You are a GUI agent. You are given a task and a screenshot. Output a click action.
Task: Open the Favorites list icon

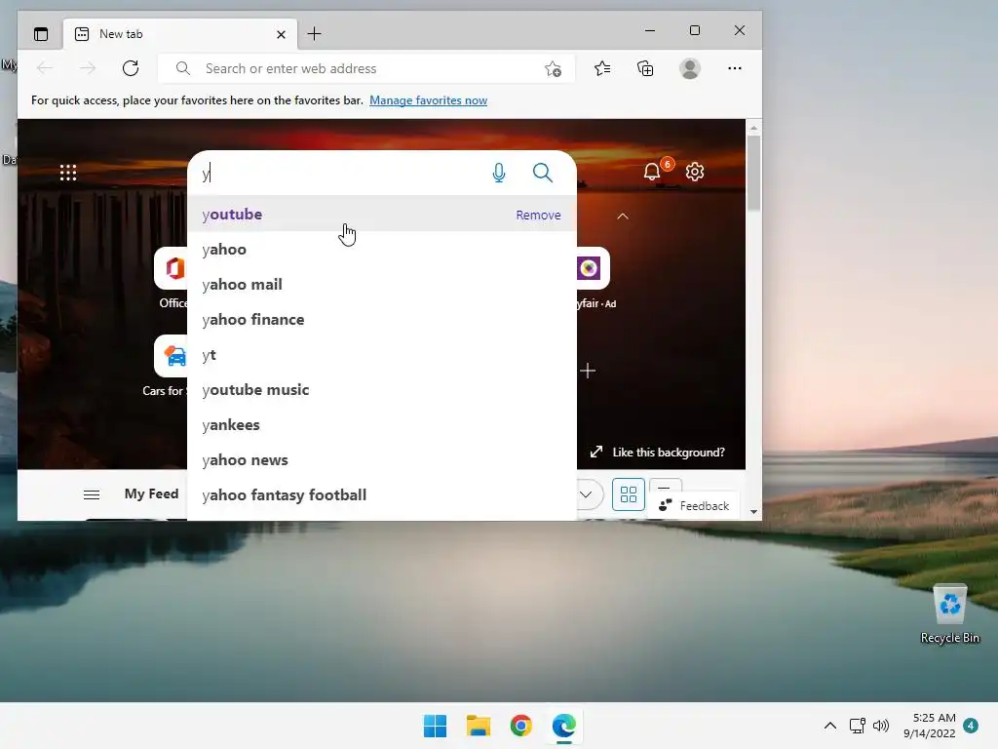602,68
